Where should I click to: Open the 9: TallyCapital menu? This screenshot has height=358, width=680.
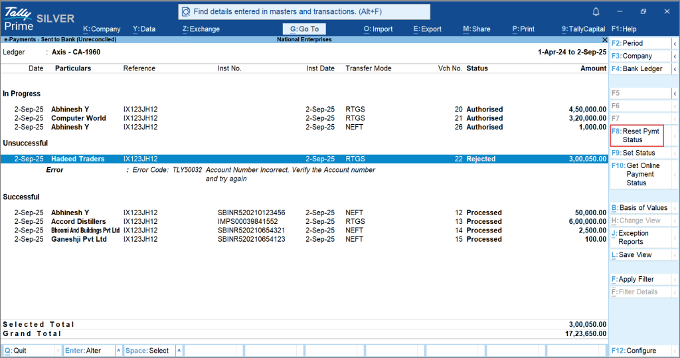click(x=583, y=29)
